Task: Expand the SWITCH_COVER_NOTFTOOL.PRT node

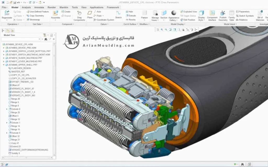Action: [4, 51]
